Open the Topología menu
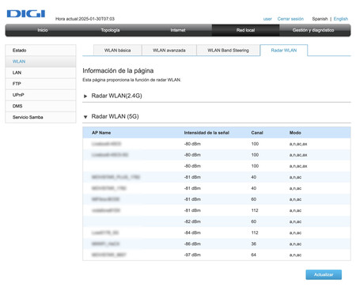 coord(110,30)
